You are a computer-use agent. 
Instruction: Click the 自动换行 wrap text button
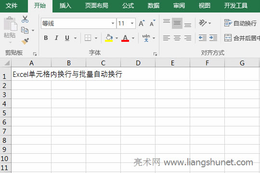240,23
